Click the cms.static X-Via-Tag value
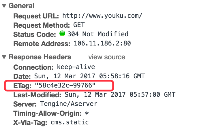The height and width of the screenshot is (129, 210). pyautogui.click(x=70, y=122)
